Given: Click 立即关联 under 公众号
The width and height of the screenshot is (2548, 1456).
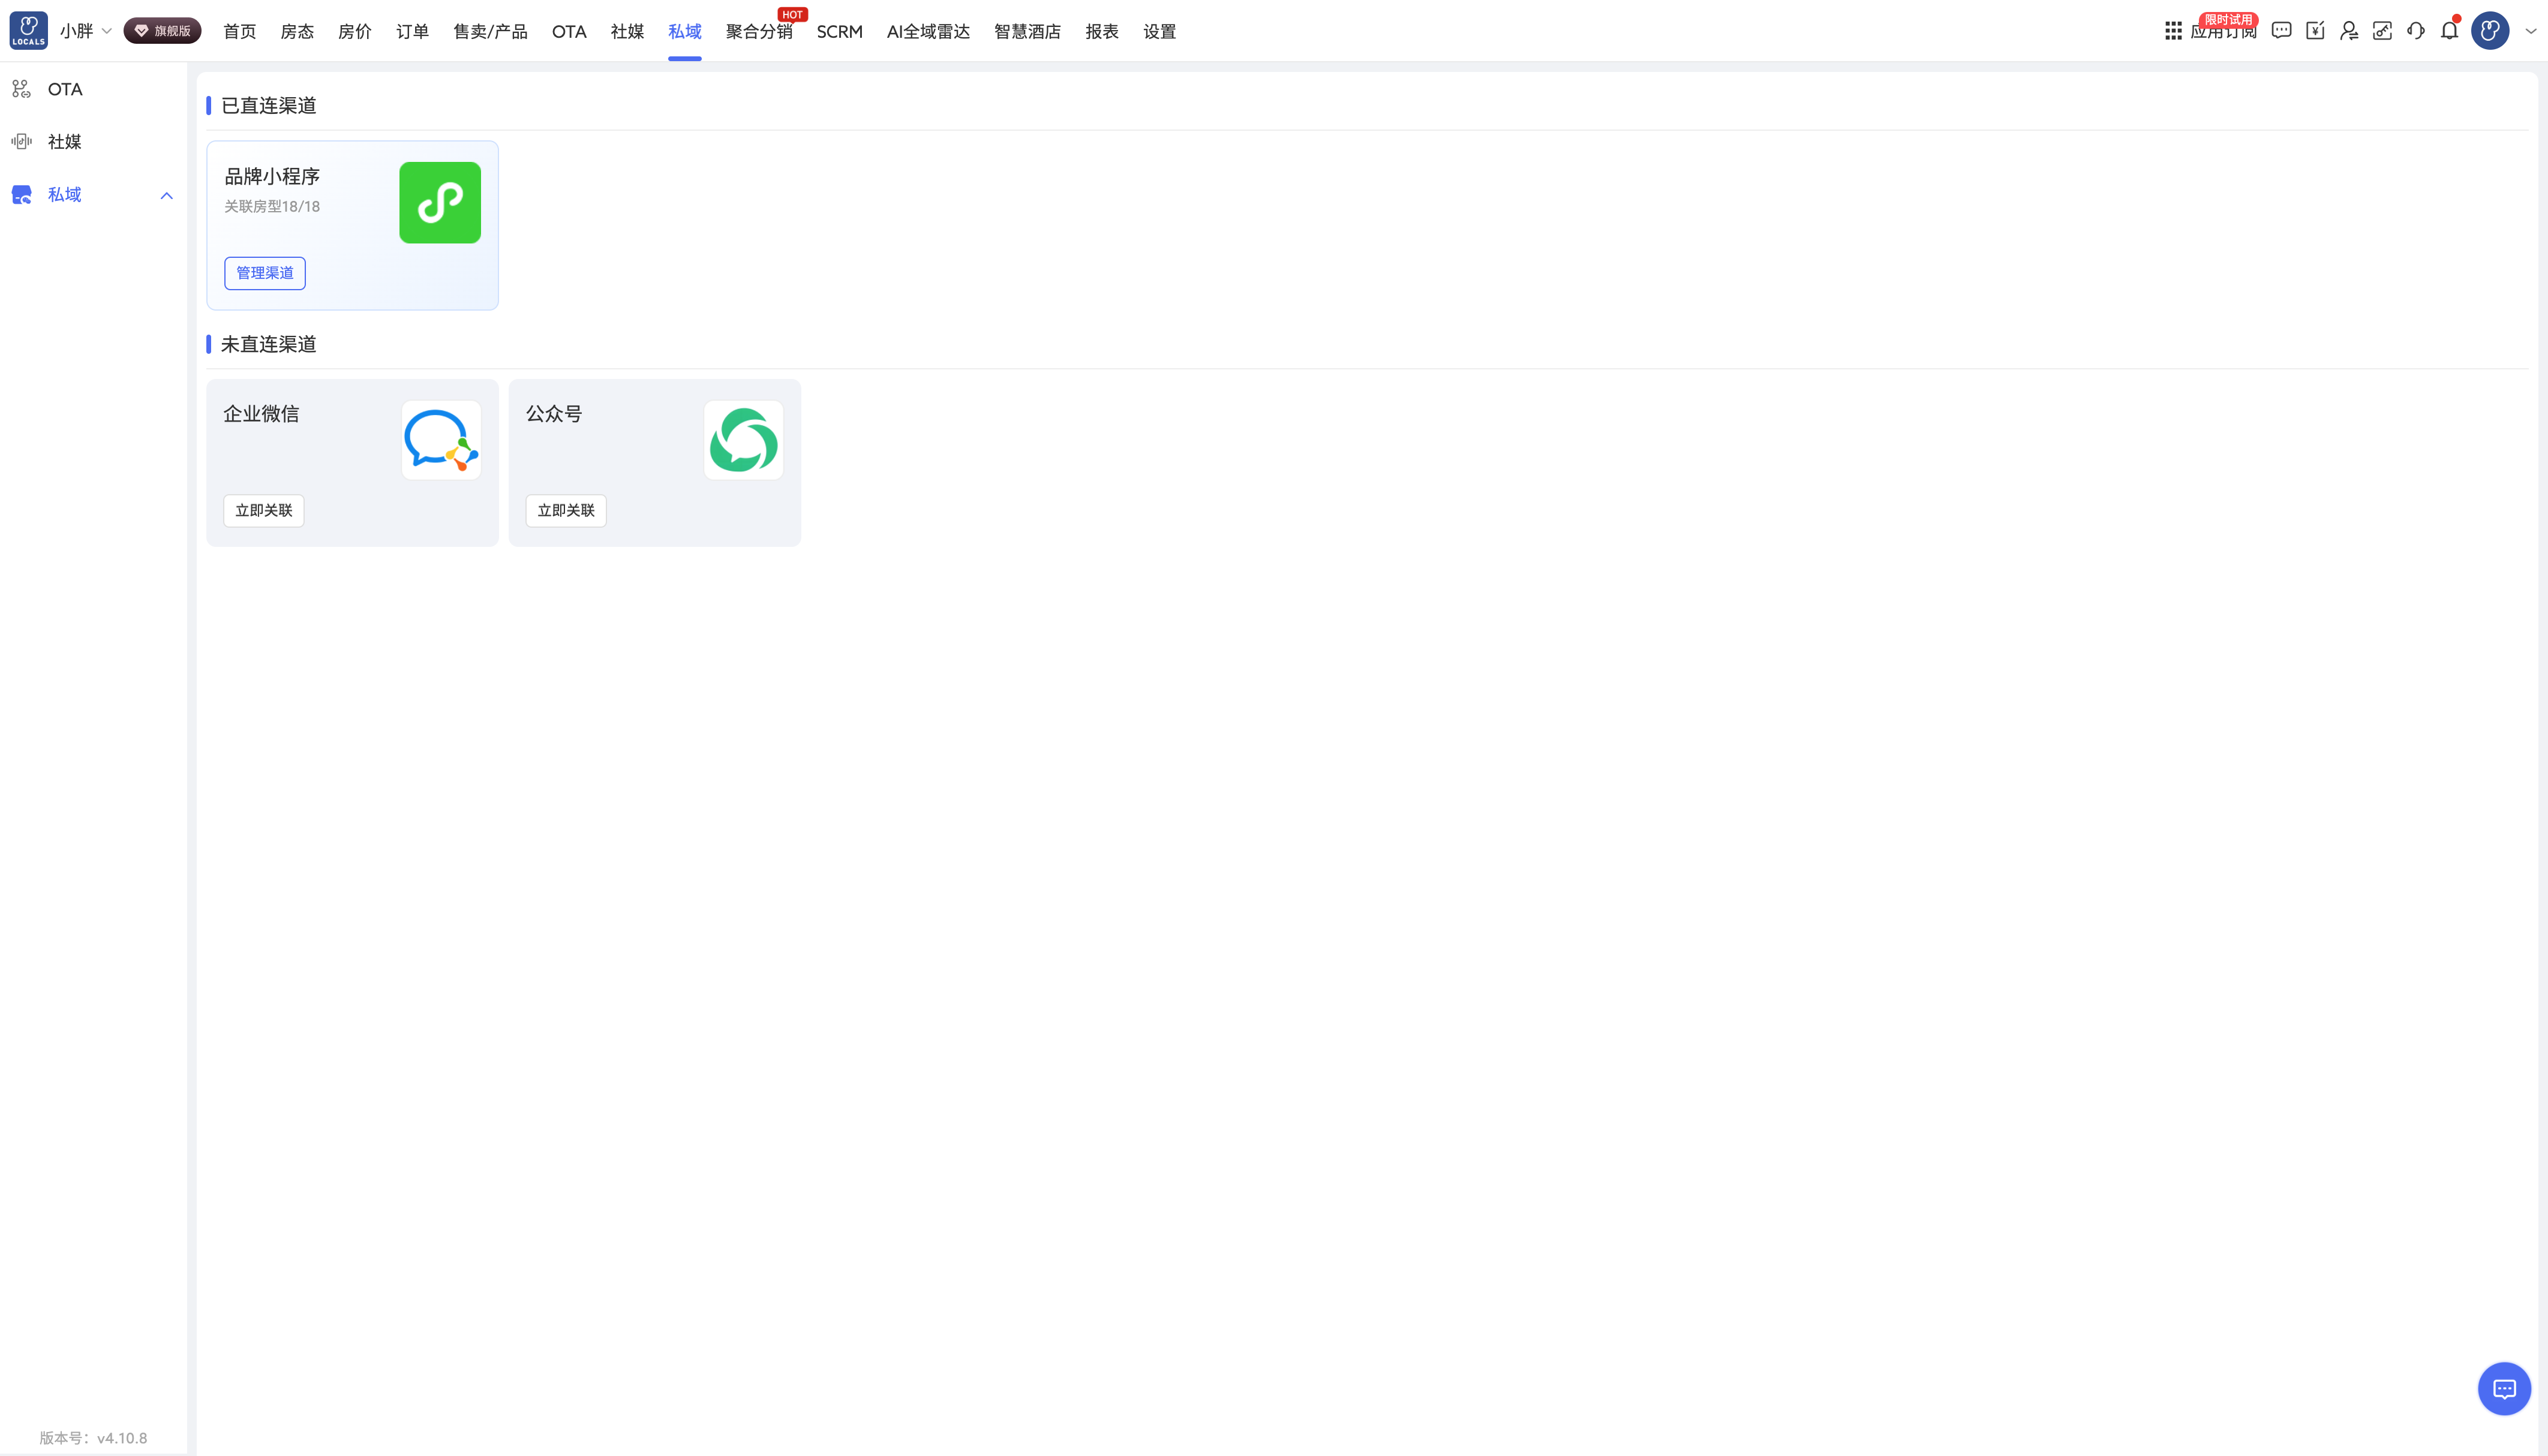Looking at the screenshot, I should tap(566, 510).
